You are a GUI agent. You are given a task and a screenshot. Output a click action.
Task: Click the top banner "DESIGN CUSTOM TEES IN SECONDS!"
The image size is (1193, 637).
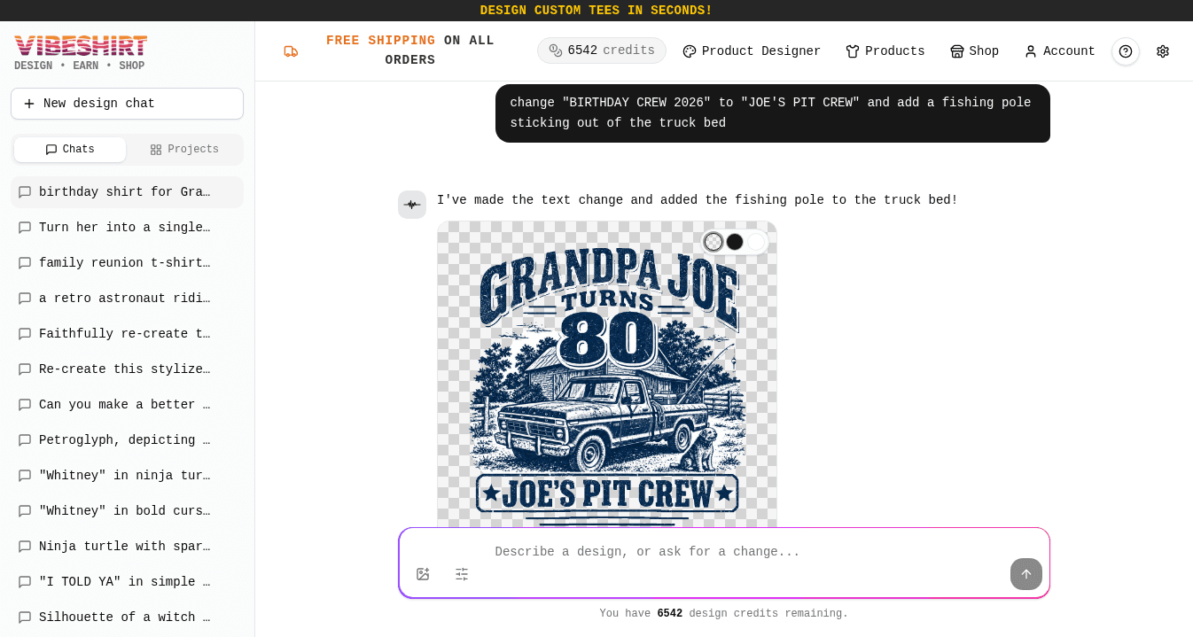(596, 11)
